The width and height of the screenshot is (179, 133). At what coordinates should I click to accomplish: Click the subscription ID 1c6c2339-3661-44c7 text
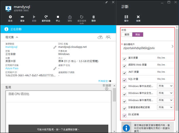click(31, 75)
